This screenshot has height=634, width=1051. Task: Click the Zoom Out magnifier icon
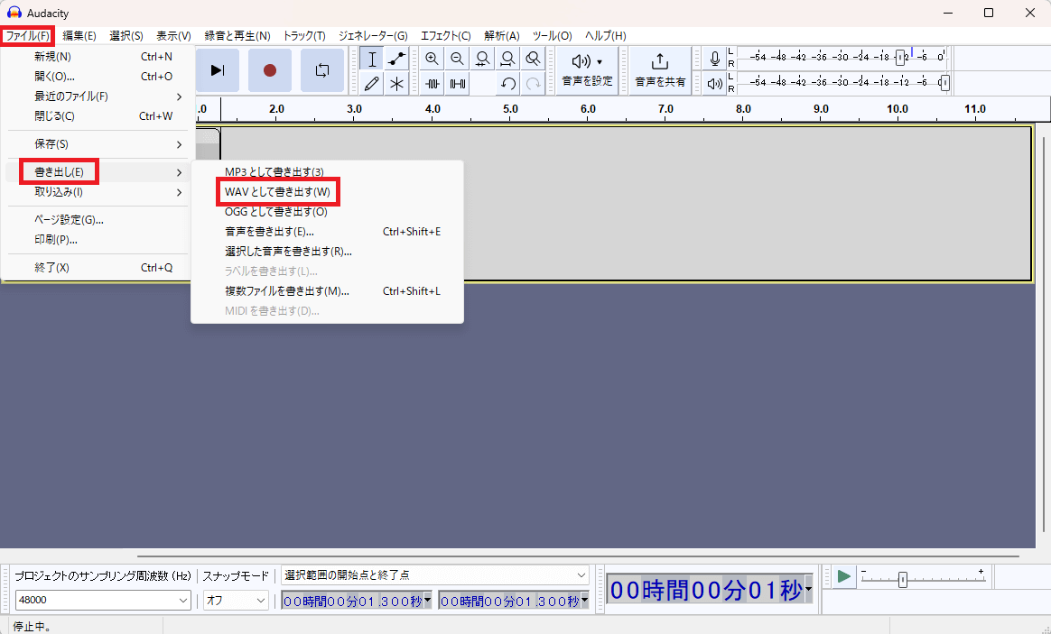457,59
